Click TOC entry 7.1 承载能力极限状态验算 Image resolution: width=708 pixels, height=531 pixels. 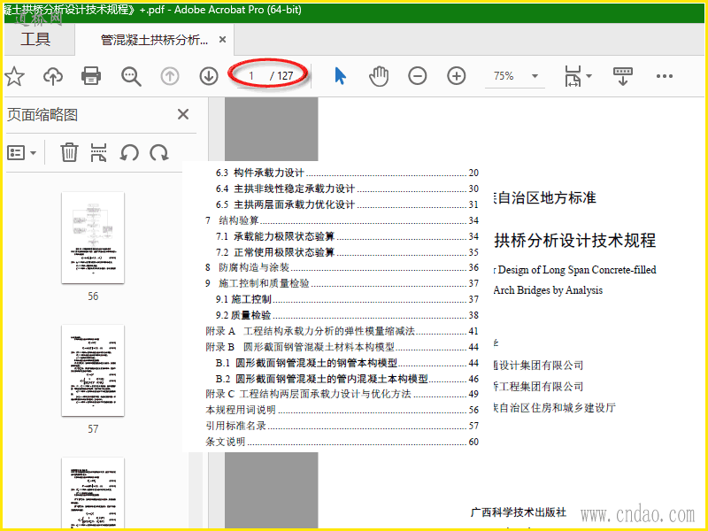point(347,236)
